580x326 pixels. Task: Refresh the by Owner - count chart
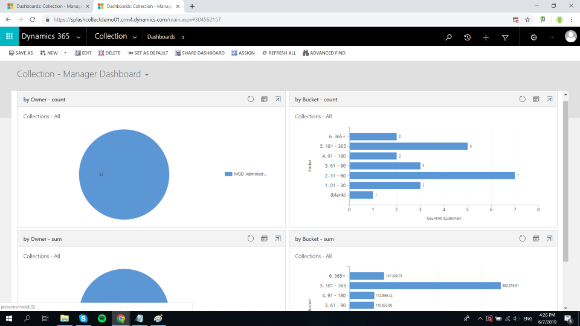pyautogui.click(x=251, y=99)
